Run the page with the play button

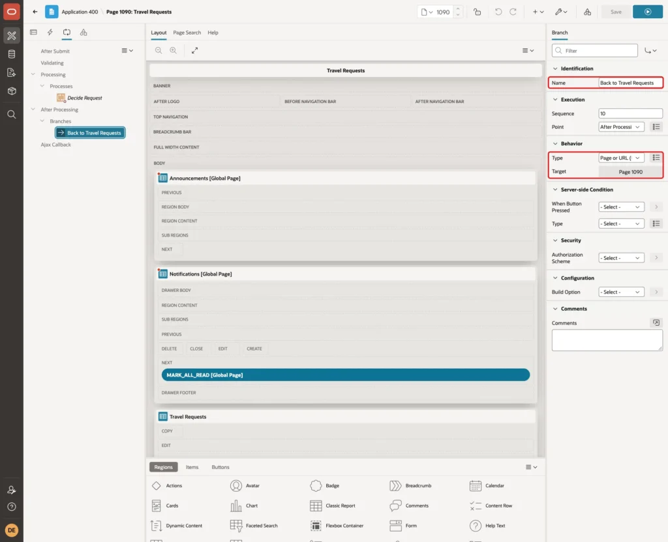pyautogui.click(x=648, y=12)
